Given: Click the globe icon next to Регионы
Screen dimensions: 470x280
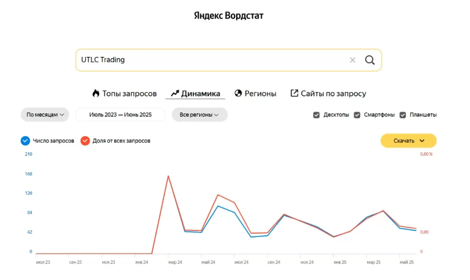Looking at the screenshot, I should 238,93.
